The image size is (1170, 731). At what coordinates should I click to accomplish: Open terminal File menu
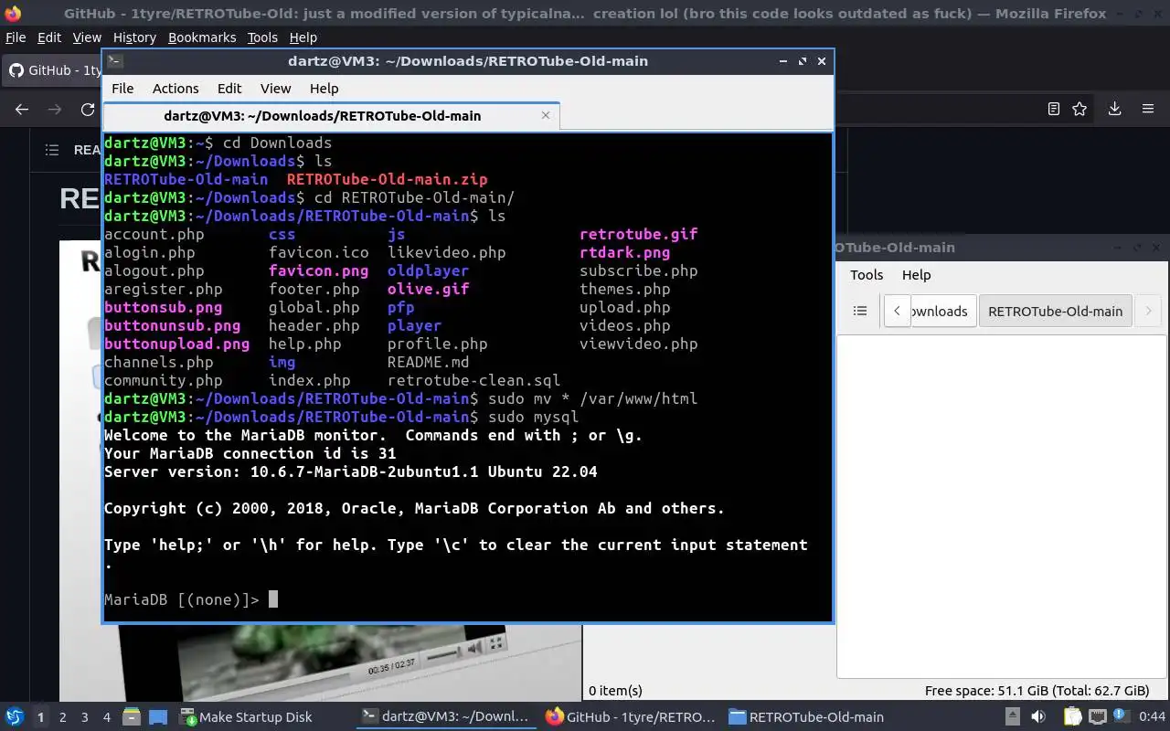122,89
